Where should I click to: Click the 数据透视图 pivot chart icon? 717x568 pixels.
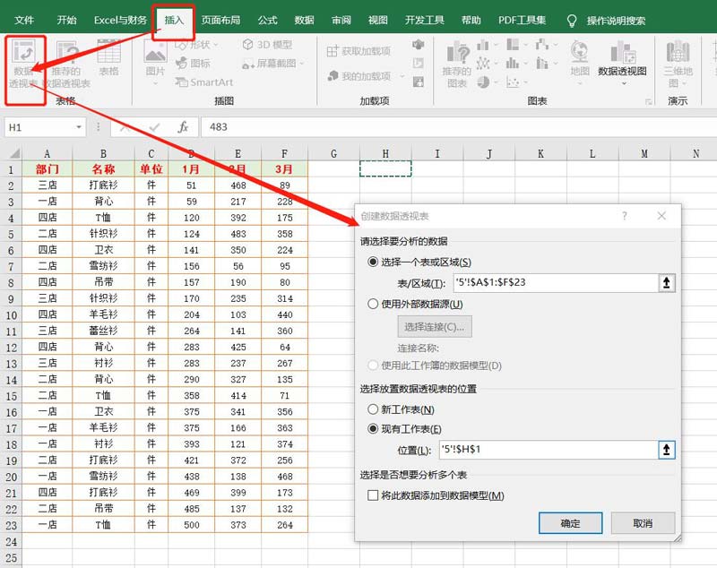[x=622, y=59]
